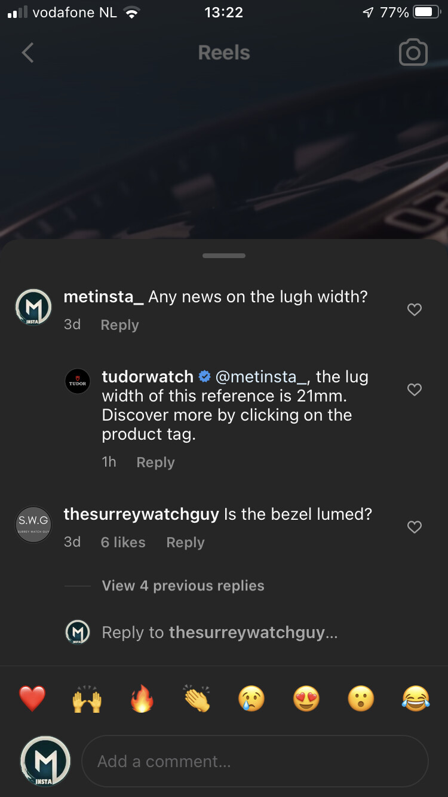Reply to the tudorwatch comment
The height and width of the screenshot is (797, 448).
click(x=155, y=462)
